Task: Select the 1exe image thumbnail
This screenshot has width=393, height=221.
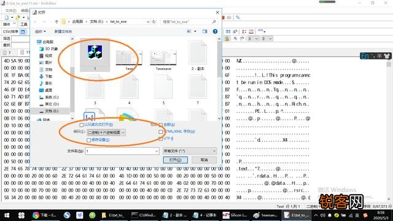Action: [x=129, y=60]
